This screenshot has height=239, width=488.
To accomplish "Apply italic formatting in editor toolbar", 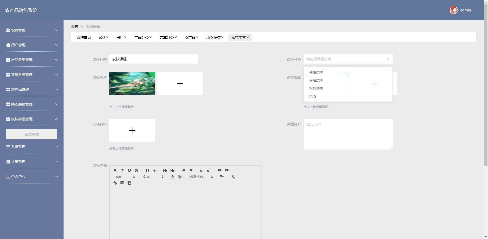I will click(x=122, y=171).
